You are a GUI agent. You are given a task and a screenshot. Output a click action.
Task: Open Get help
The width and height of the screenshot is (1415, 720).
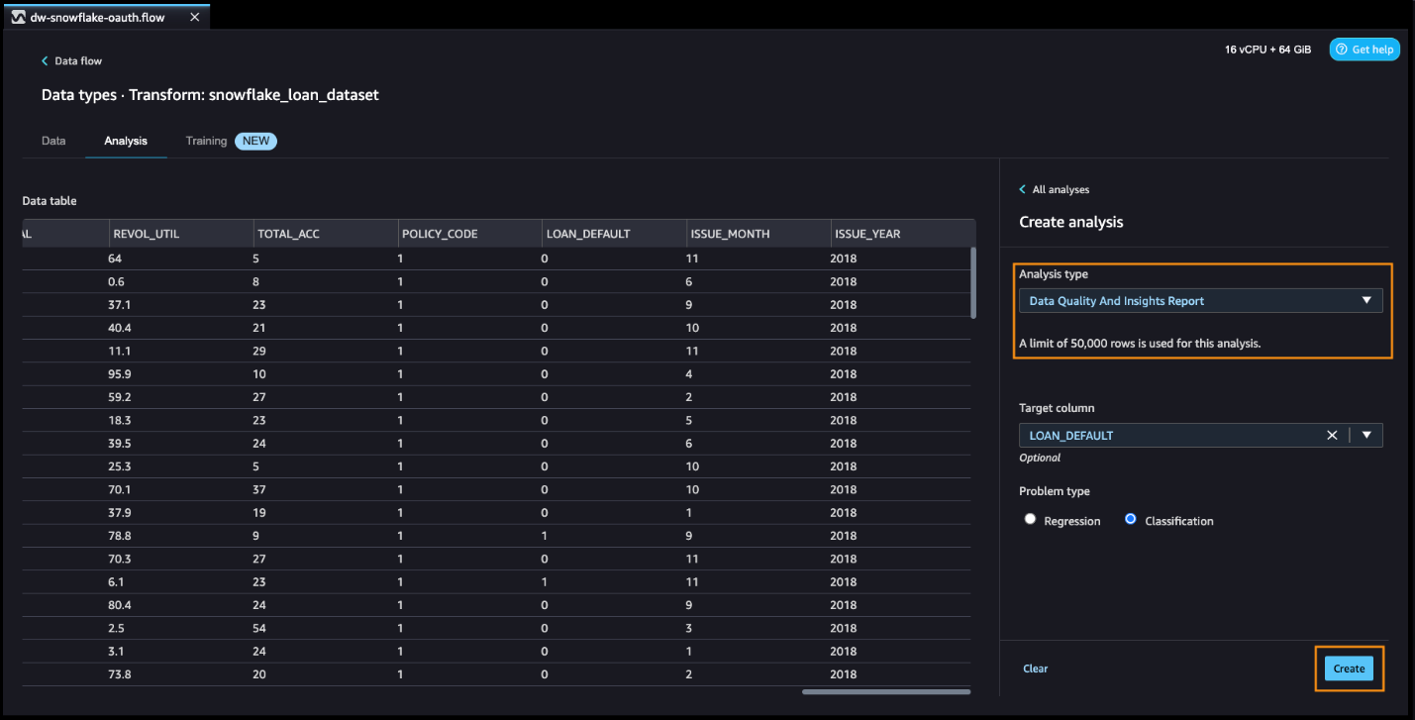coord(1364,50)
